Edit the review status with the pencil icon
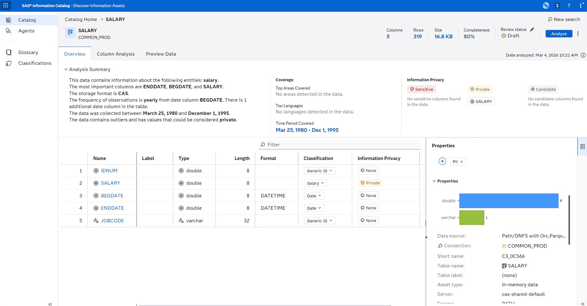Image resolution: width=587 pixels, height=306 pixels. coord(532,29)
